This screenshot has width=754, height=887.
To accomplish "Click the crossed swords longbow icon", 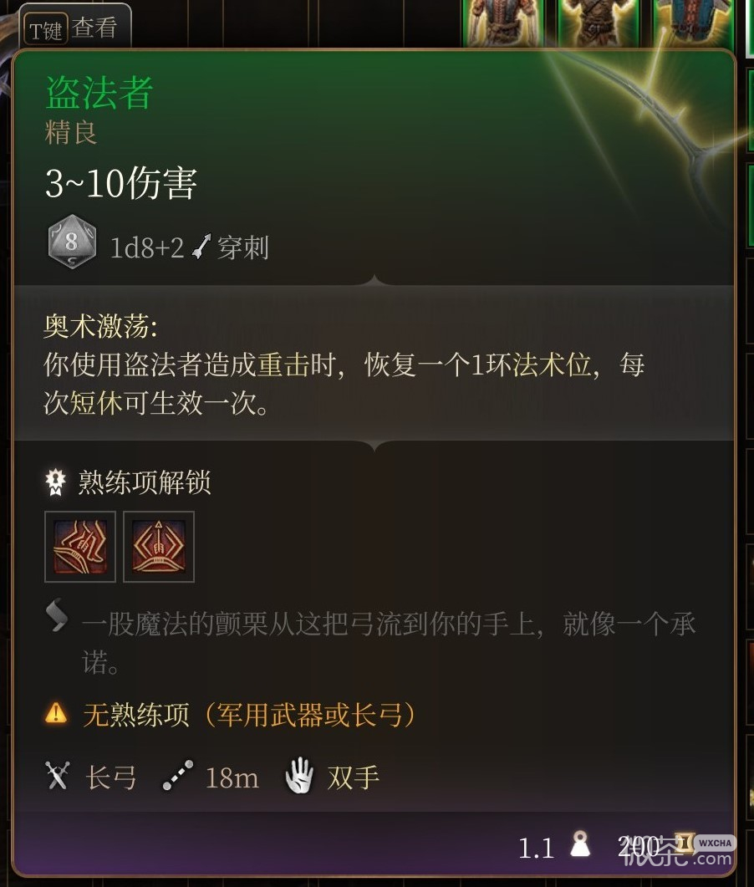I will click(58, 776).
